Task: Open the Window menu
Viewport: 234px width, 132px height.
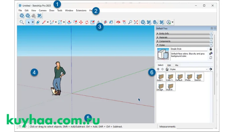Action: coord(69,10)
